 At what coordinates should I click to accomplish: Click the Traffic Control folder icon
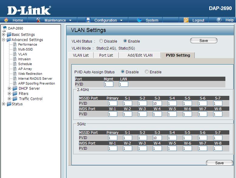[x=15, y=99]
